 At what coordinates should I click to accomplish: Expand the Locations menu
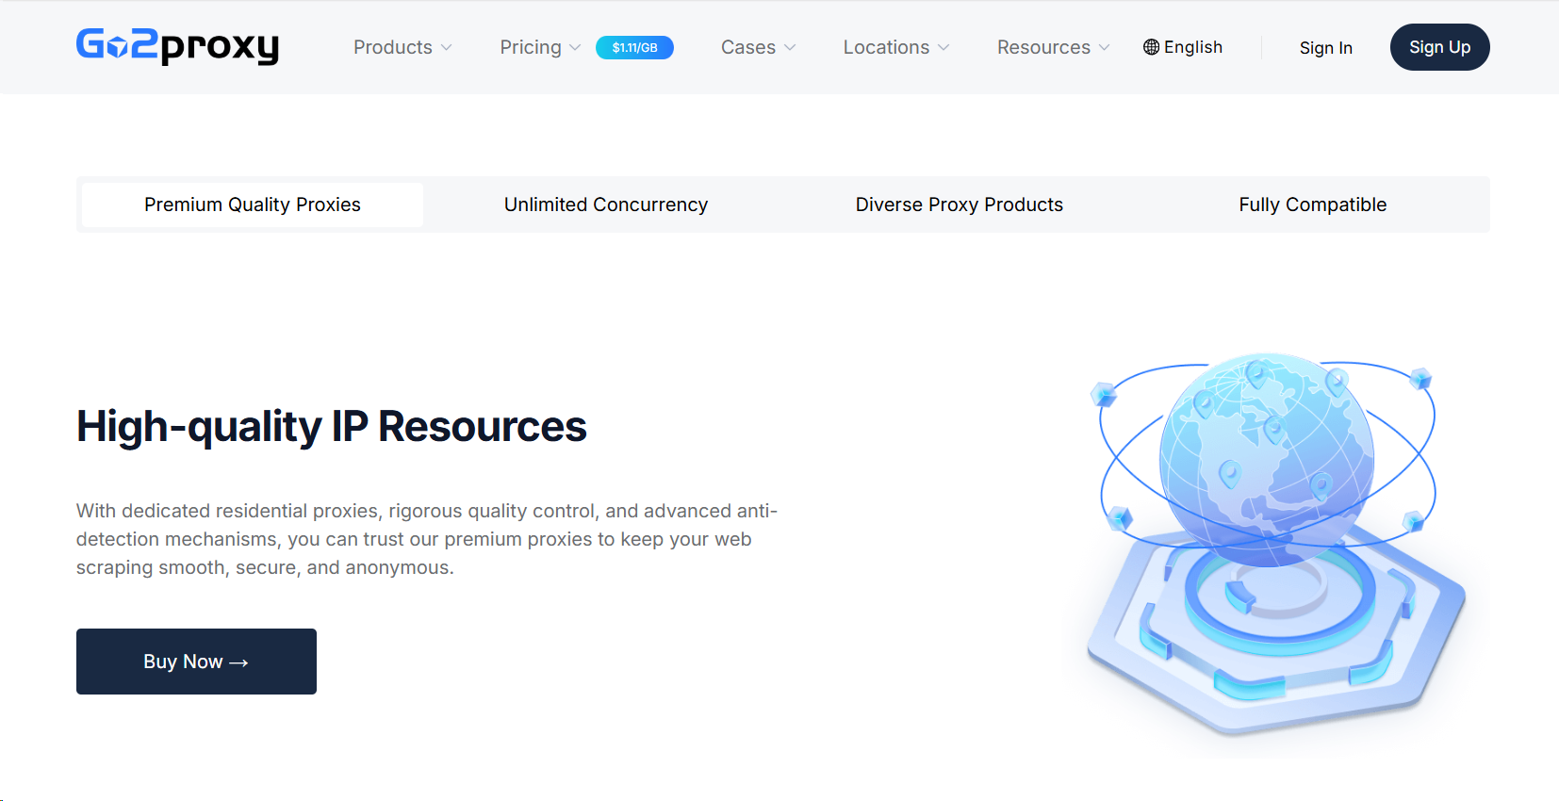(895, 47)
